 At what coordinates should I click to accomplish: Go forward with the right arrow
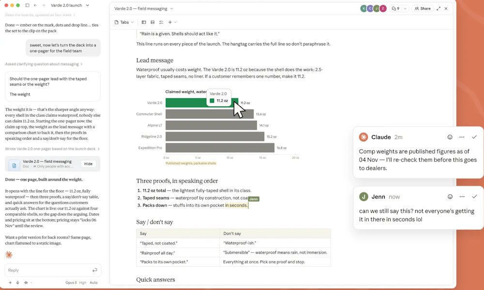coord(43,5)
